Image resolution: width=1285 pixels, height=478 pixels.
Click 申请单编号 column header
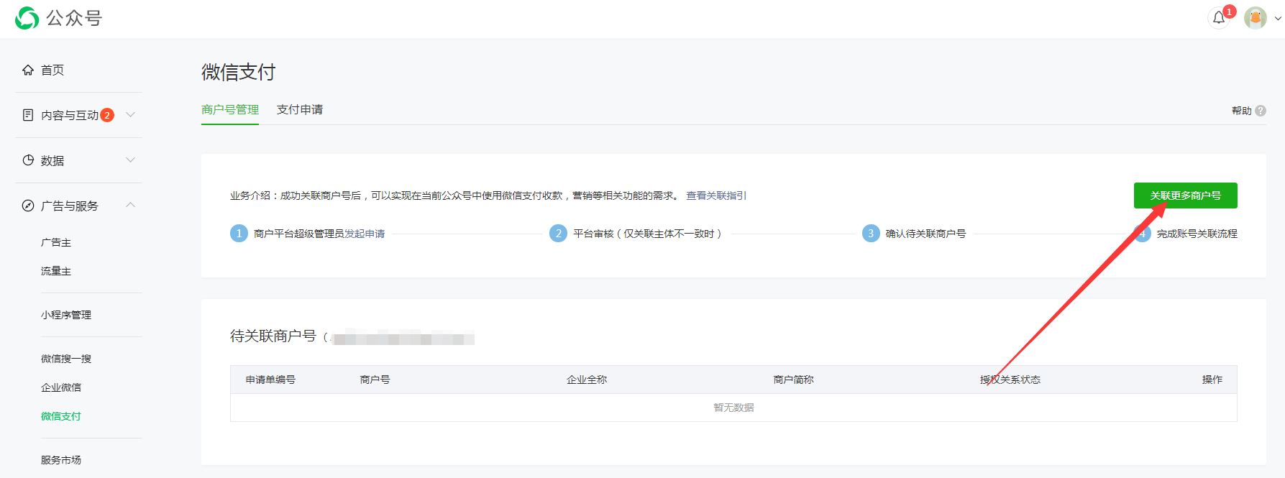click(270, 380)
